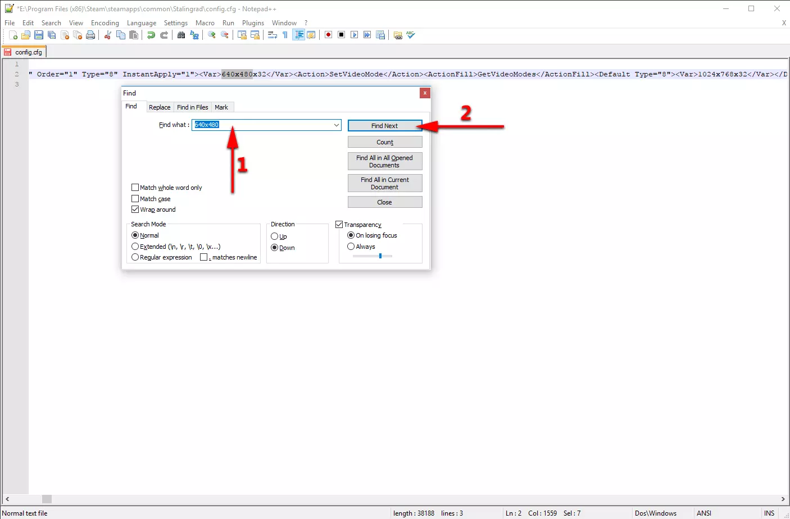
Task: Click the Count button
Action: 385,142
